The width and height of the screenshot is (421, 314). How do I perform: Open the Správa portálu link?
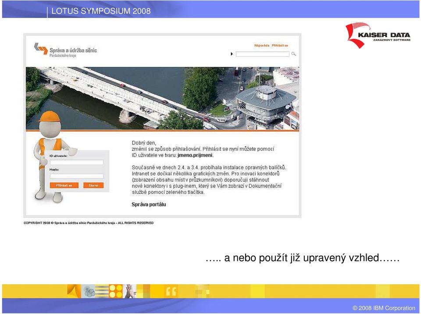tap(149, 204)
